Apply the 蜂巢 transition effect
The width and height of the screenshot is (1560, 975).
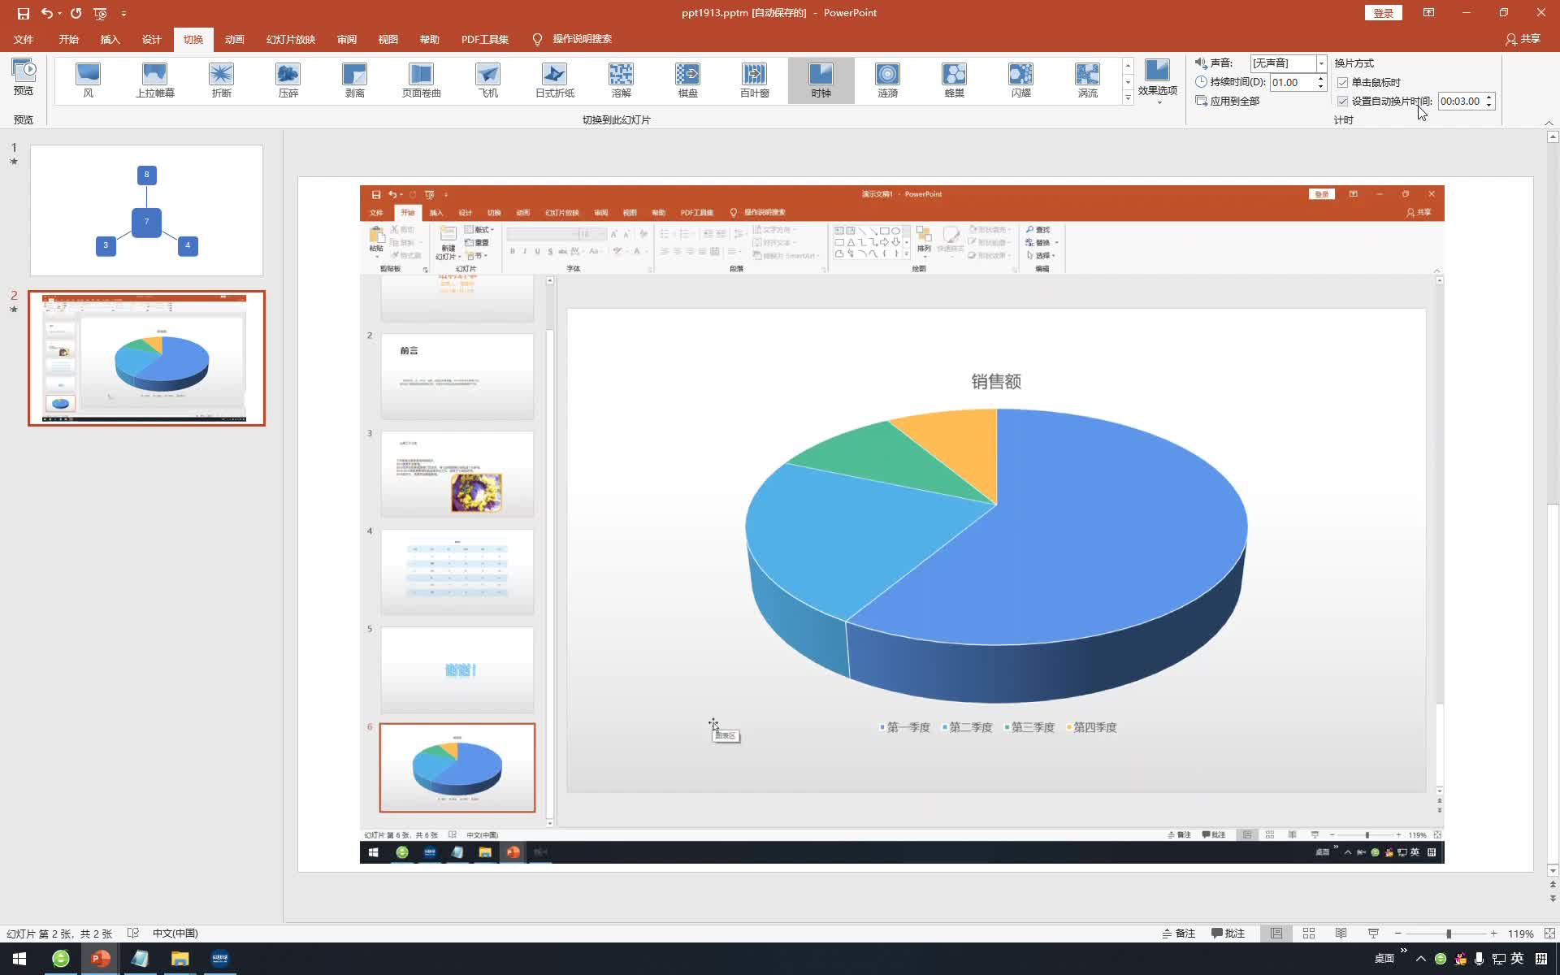pyautogui.click(x=954, y=80)
